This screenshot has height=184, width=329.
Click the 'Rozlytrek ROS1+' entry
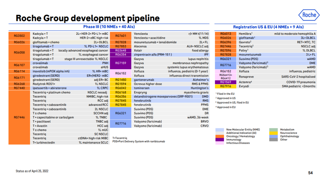coord(44,84)
